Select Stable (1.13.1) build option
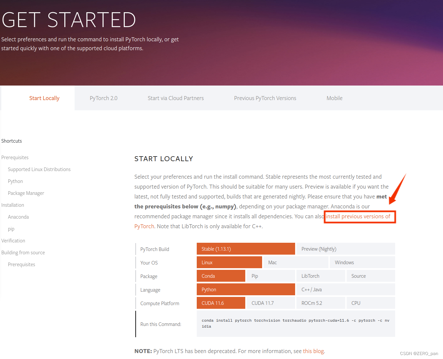 click(x=246, y=249)
